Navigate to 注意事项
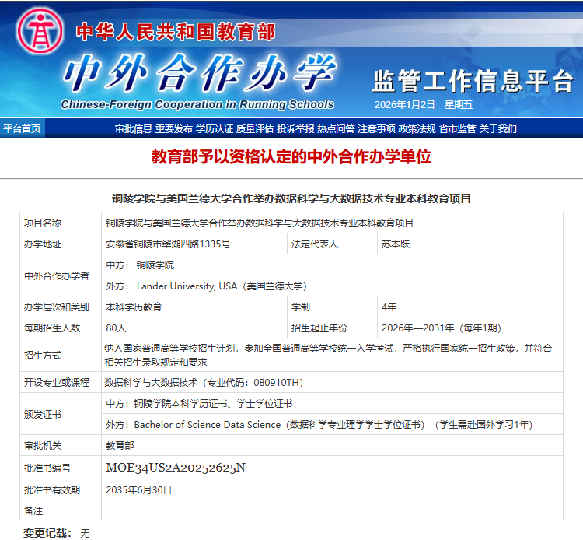583x540 pixels. pos(376,128)
